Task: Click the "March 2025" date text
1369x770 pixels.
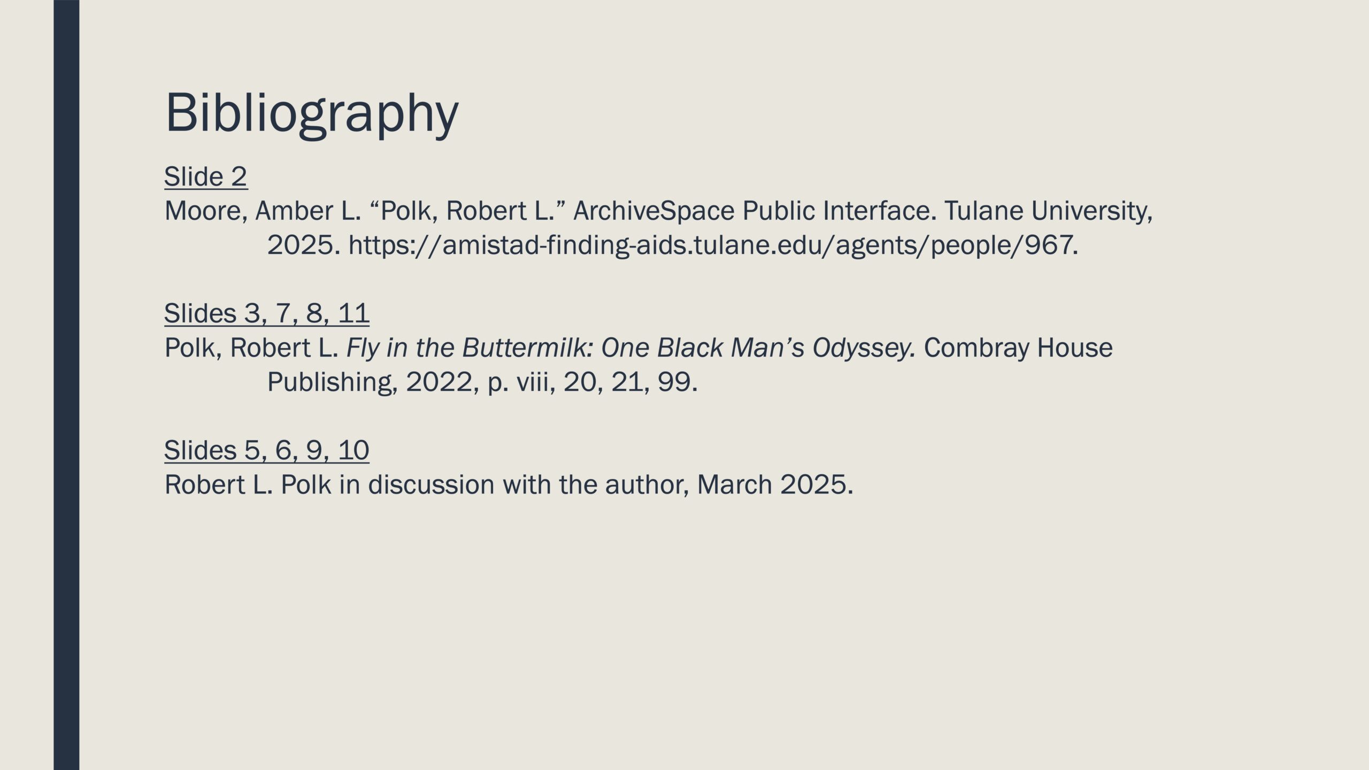Action: [774, 484]
